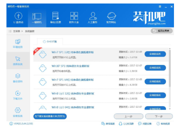The width and height of the screenshot is (181, 130).
Task: Click the system list scrollbar thumb
Action: click(x=170, y=68)
